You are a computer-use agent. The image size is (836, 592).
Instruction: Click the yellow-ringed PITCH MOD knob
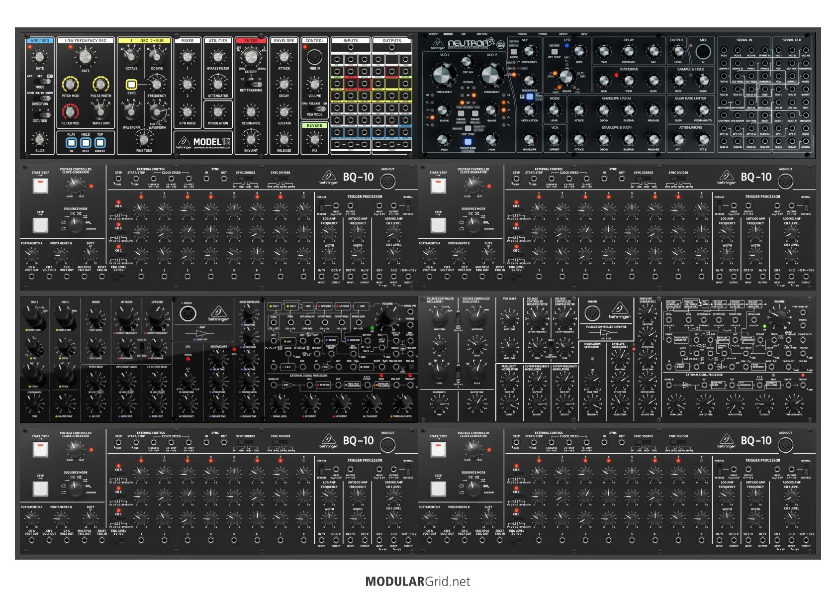click(x=70, y=84)
